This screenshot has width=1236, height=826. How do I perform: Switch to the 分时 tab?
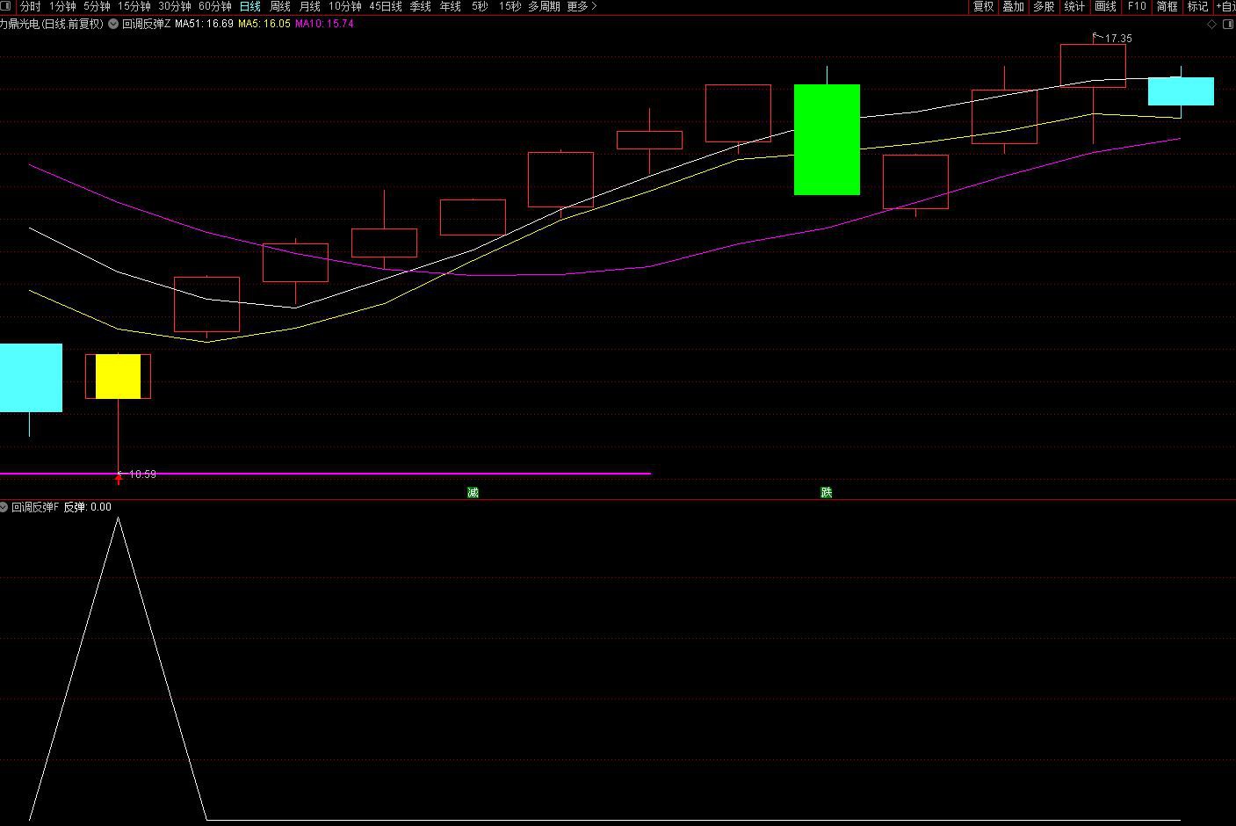31,6
